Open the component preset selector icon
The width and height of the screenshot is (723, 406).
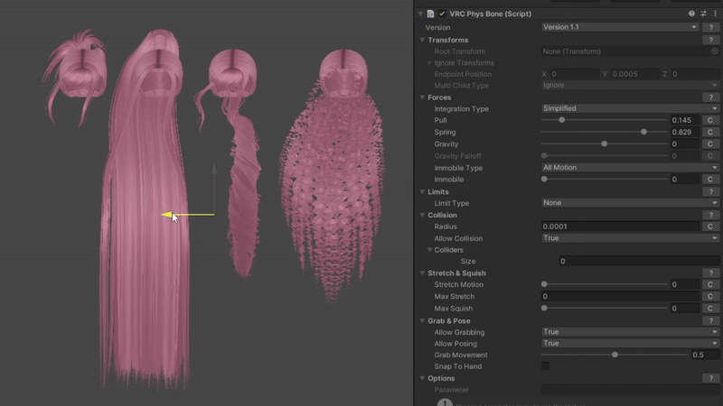[703, 14]
